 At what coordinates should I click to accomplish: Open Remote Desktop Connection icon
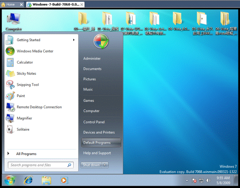10,107
